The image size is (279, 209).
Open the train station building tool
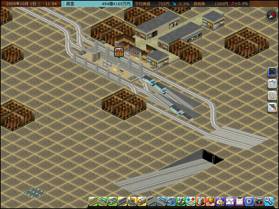click(x=103, y=201)
